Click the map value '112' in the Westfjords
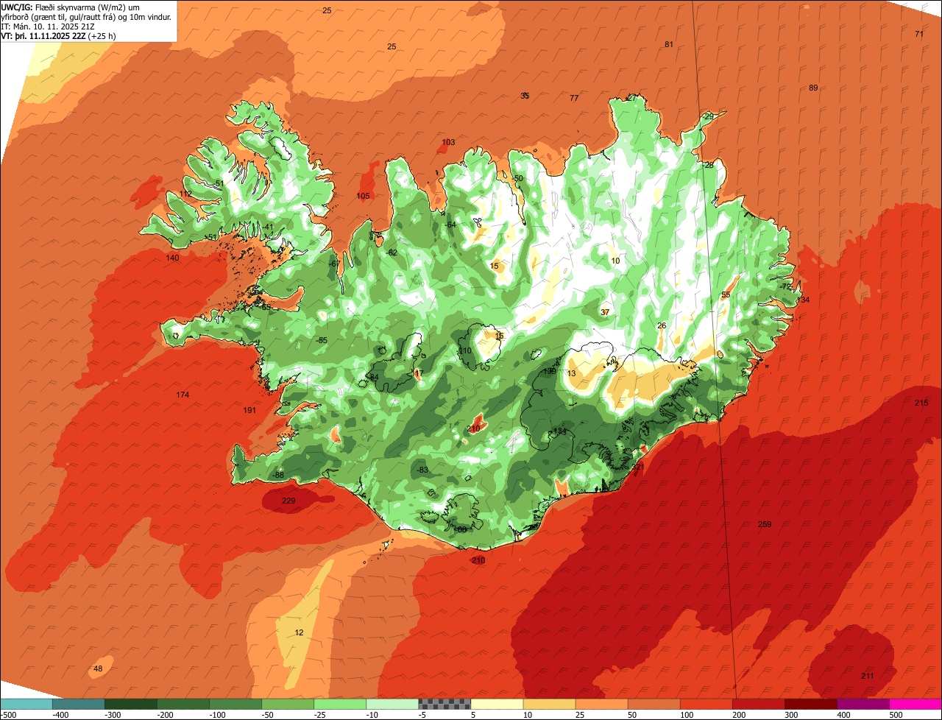 pyautogui.click(x=185, y=194)
